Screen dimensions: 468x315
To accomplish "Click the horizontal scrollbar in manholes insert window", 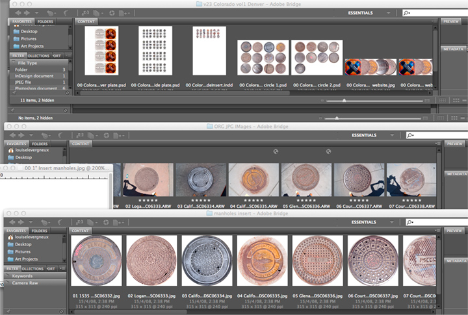I will [x=131, y=312].
